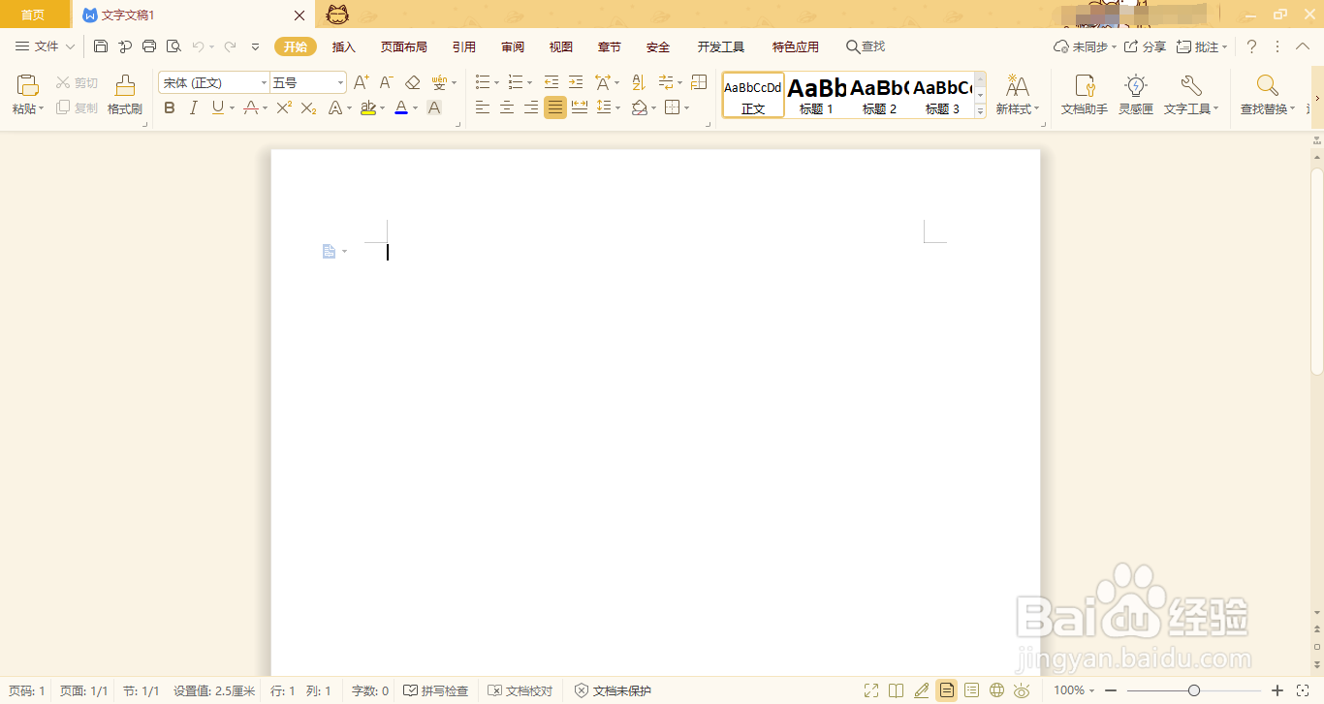Viewport: 1324px width, 704px height.
Task: Click the 分享 share button
Action: coord(1145,46)
